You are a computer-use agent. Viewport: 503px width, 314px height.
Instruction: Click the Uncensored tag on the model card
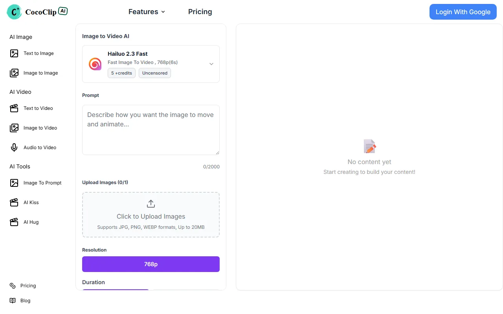coord(155,73)
